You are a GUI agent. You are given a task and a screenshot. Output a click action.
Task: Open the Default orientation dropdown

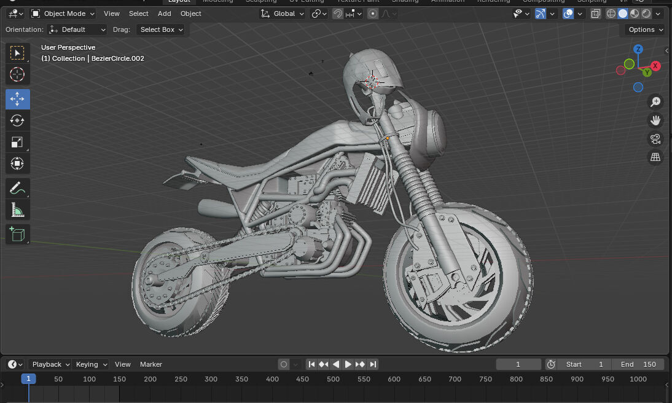click(x=77, y=29)
